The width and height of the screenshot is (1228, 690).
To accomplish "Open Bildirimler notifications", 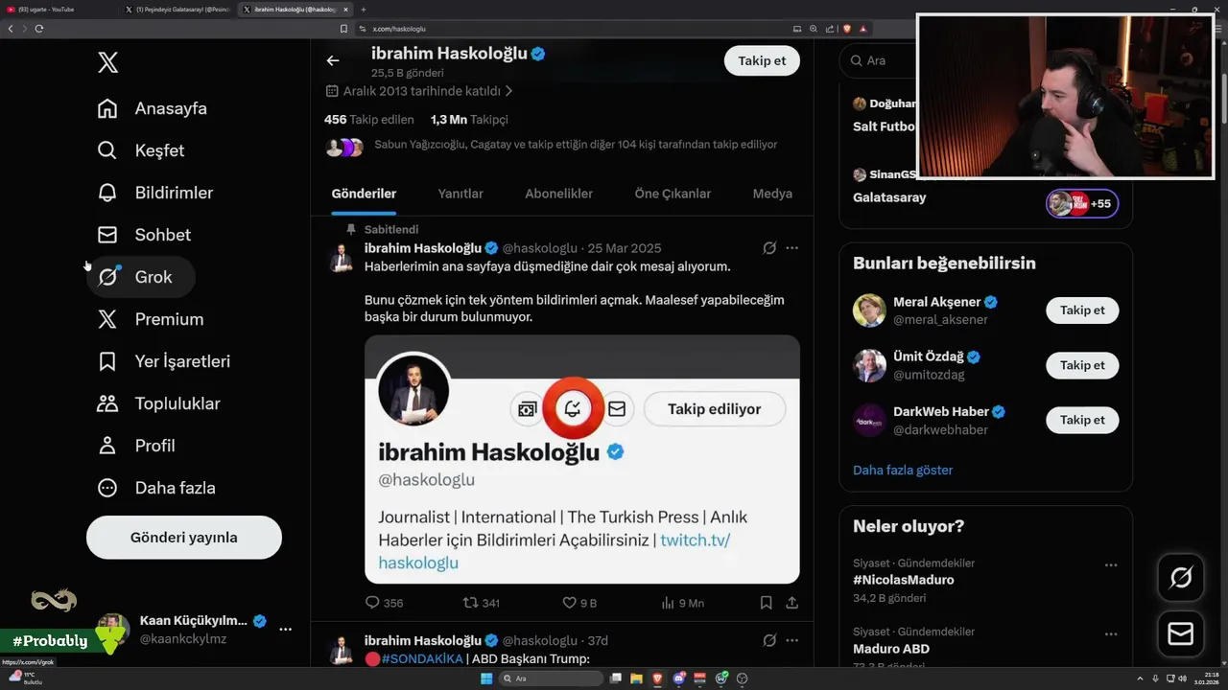I will (155, 193).
